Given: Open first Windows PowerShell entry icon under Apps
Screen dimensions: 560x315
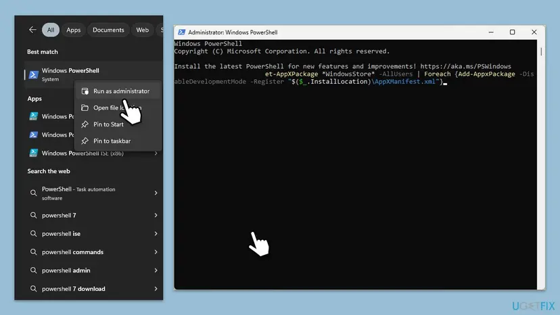Looking at the screenshot, I should tap(34, 116).
